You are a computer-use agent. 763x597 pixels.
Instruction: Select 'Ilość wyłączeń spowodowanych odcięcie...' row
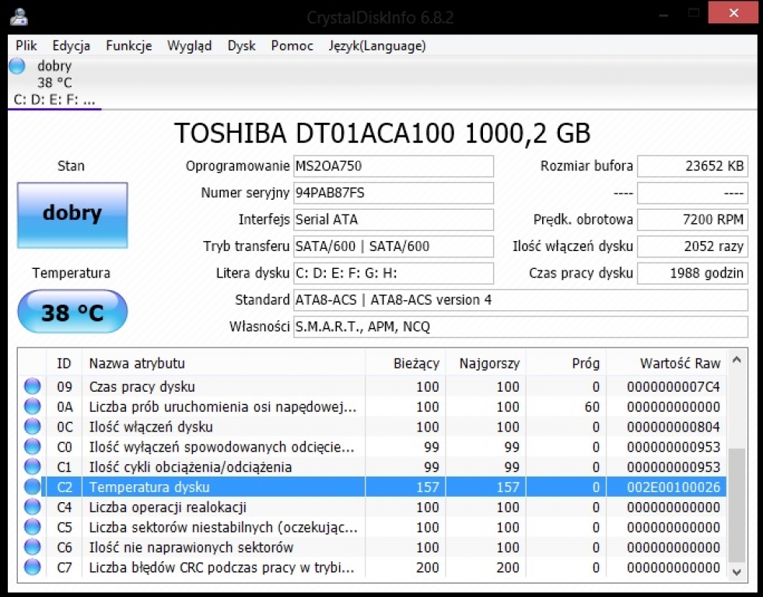point(373,447)
